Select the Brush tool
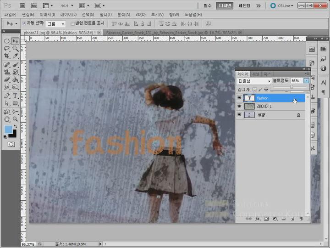 click(15, 65)
